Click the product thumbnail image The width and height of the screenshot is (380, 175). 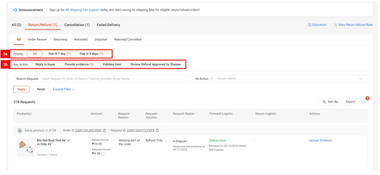pyautogui.click(x=26, y=147)
